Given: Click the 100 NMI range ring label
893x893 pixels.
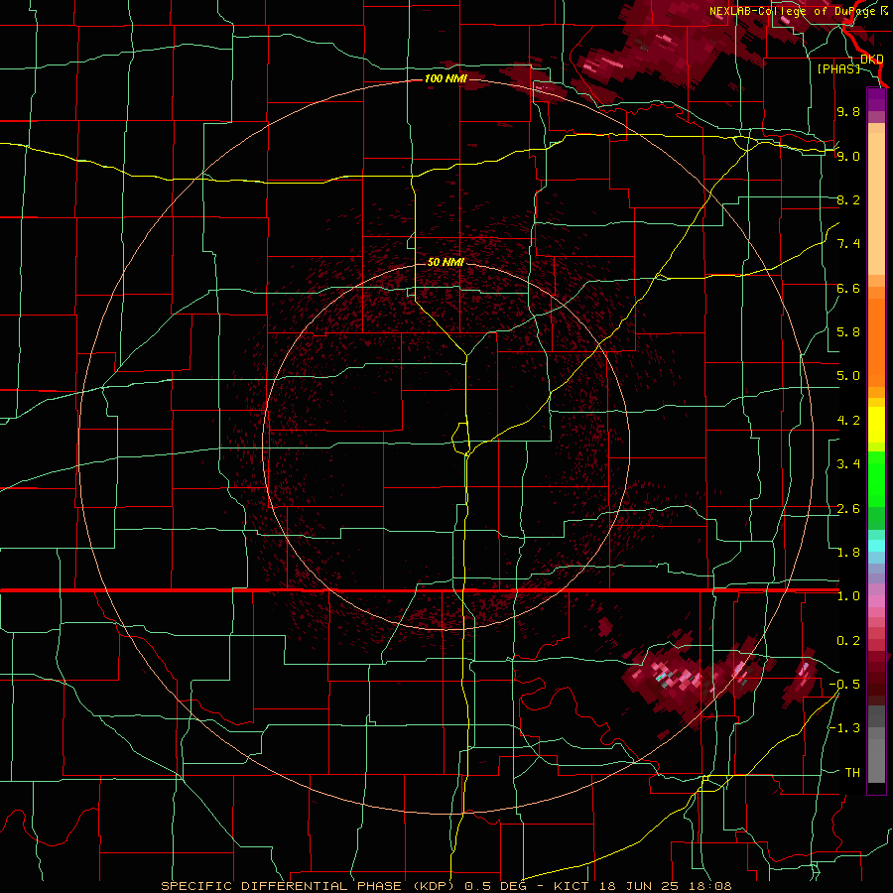Looking at the screenshot, I should (x=446, y=78).
